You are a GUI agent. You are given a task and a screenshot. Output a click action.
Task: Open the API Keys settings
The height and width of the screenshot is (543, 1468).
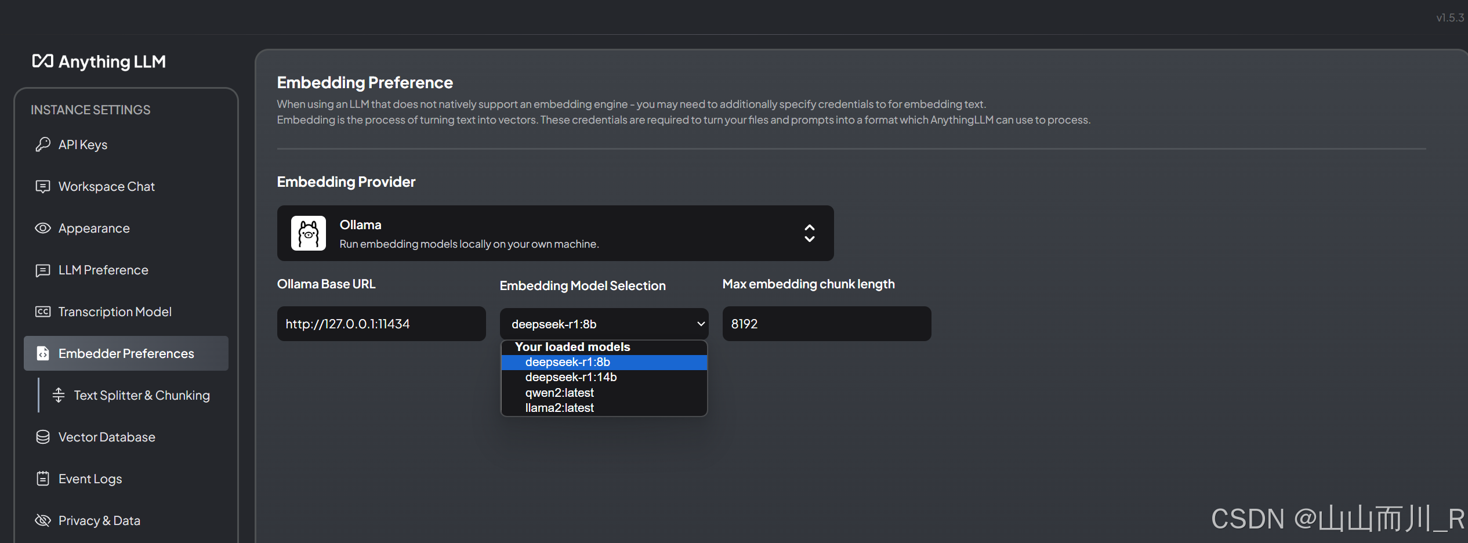coord(126,144)
